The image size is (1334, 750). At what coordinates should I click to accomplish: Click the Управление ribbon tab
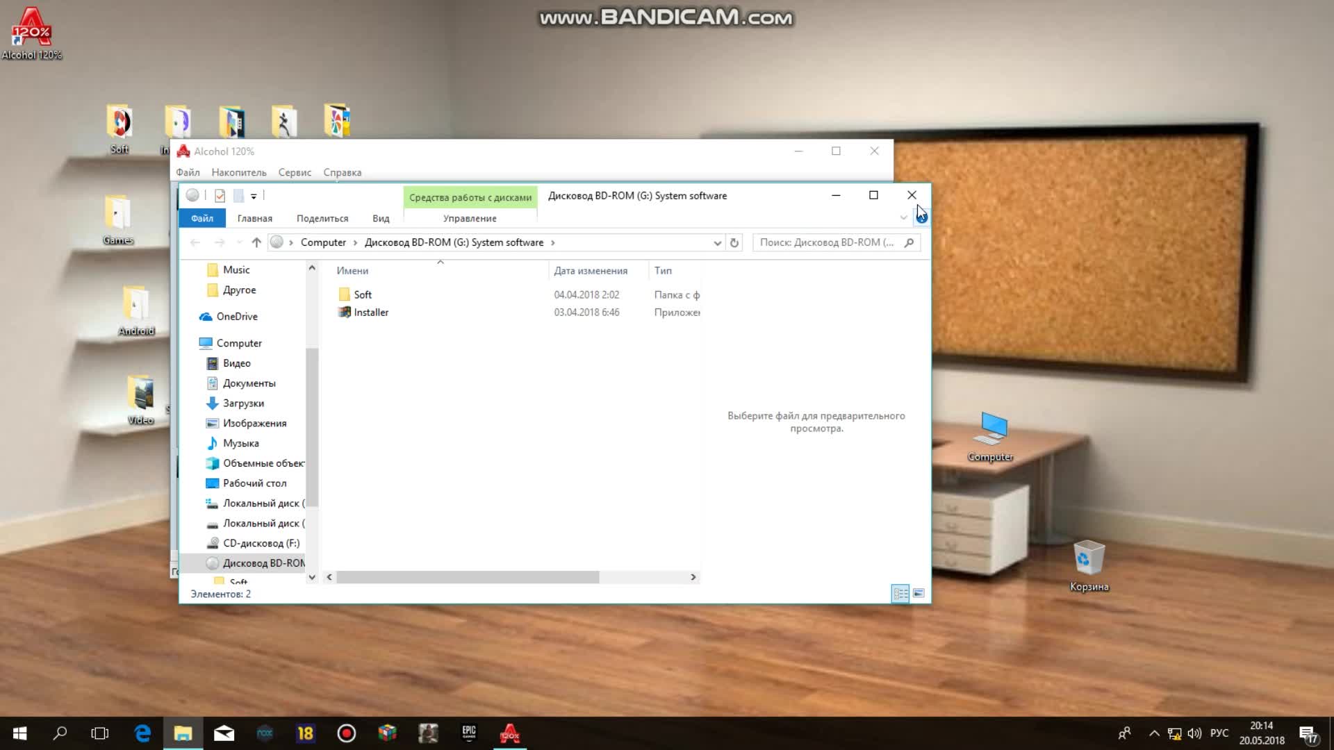click(470, 218)
